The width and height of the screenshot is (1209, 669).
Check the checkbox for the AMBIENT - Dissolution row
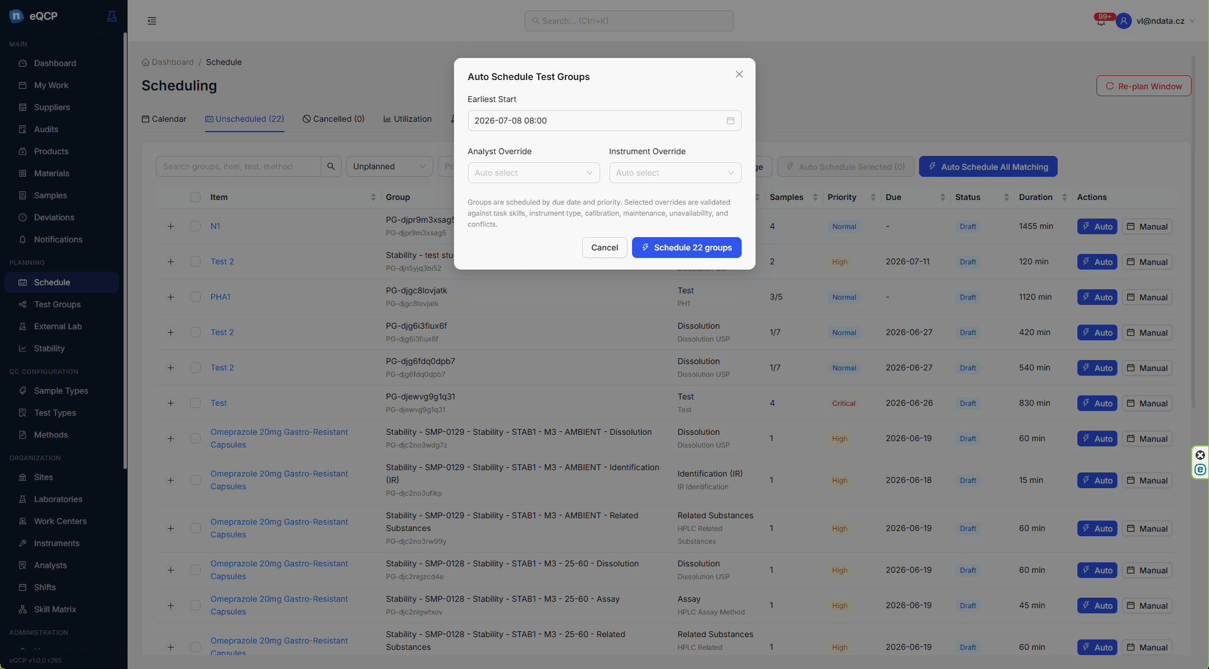195,438
